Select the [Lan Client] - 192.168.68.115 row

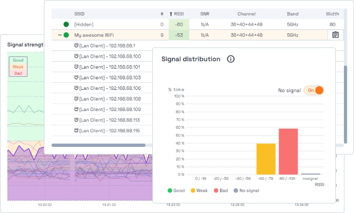tap(107, 131)
